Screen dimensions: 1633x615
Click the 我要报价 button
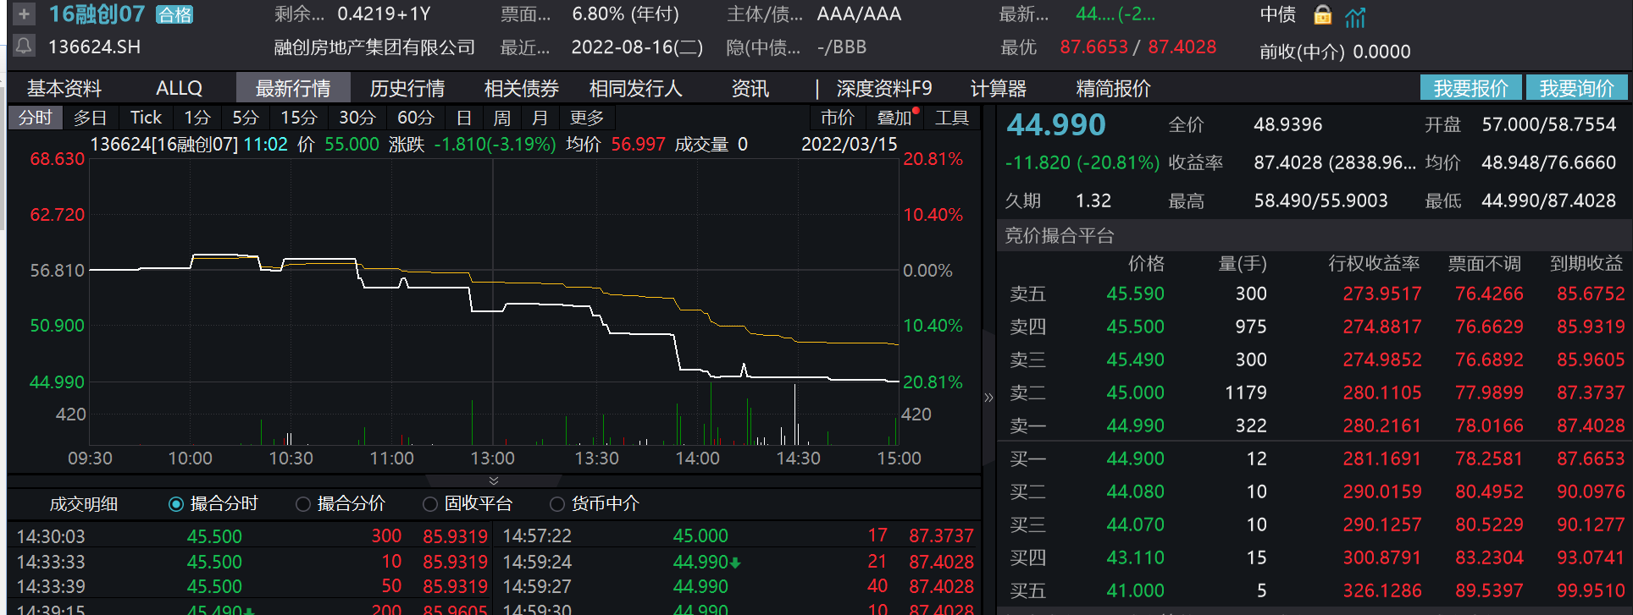(x=1470, y=88)
